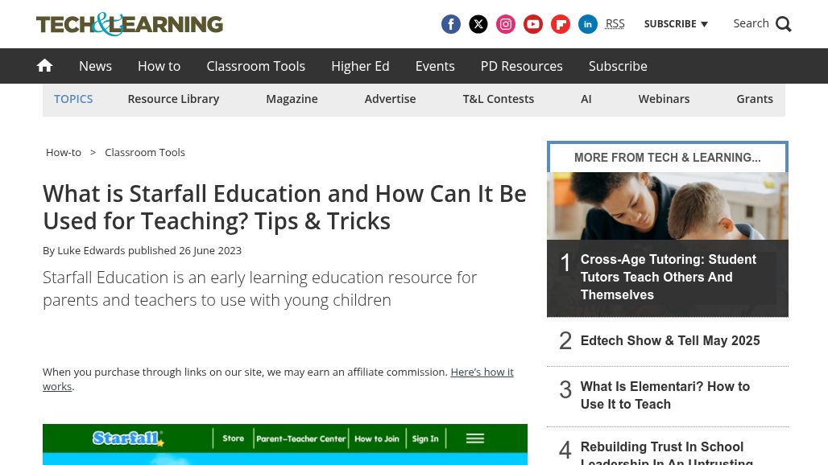828x465 pixels.
Task: Open Rebuilding Trust In School Leadership article
Action: click(666, 452)
